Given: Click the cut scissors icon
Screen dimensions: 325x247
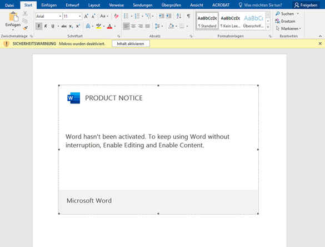Looking at the screenshot, I should (25, 14).
